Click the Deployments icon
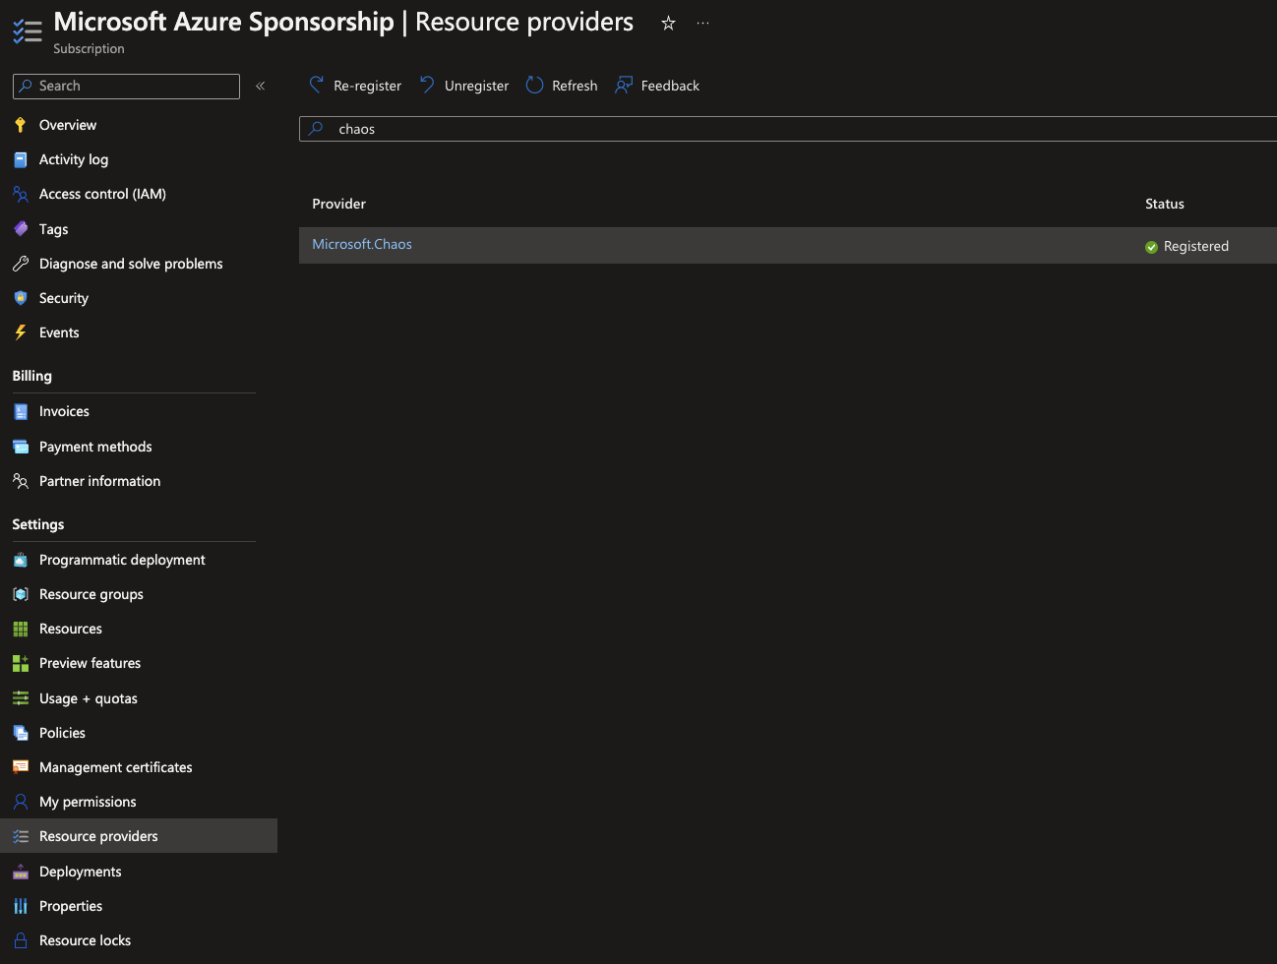 tap(21, 872)
